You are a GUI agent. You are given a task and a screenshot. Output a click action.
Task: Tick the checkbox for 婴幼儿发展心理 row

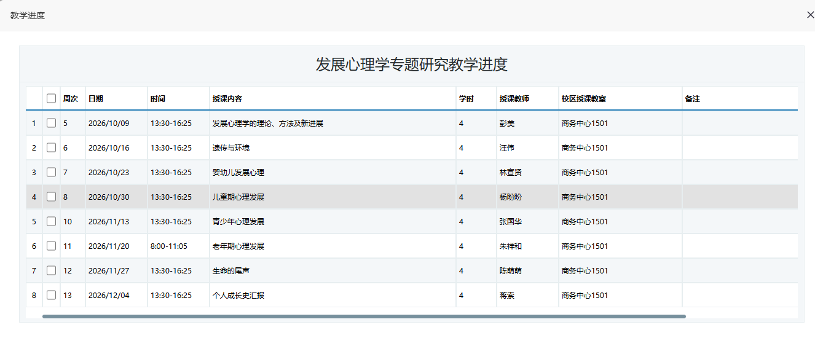click(x=51, y=172)
